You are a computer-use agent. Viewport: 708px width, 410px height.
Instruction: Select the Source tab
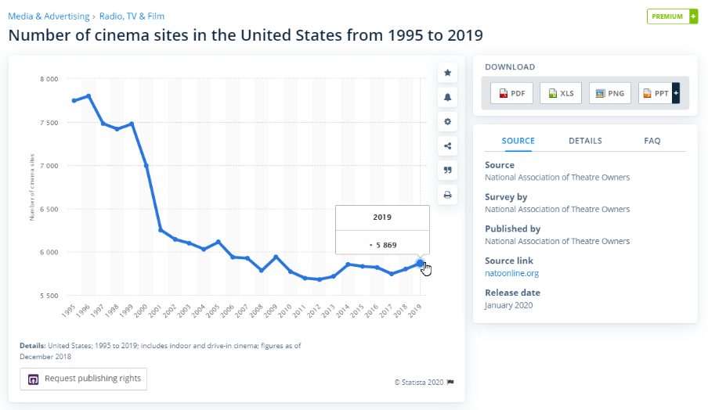click(x=518, y=141)
